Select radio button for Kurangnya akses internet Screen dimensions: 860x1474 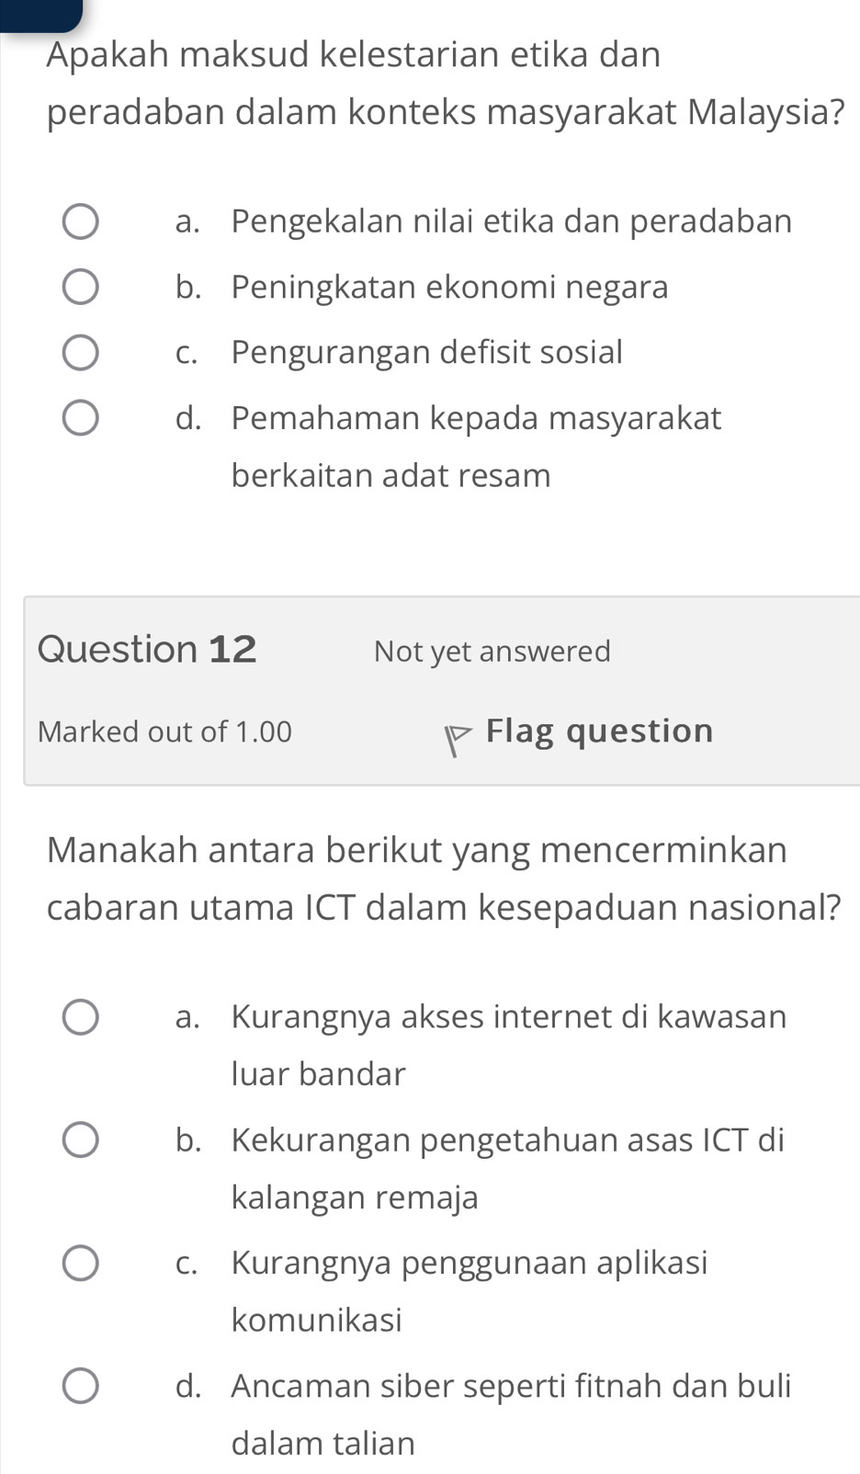pyautogui.click(x=81, y=1017)
